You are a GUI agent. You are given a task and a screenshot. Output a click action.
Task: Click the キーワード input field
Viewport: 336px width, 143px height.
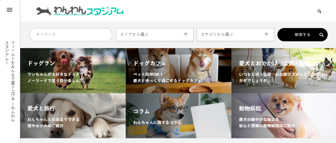(71, 35)
